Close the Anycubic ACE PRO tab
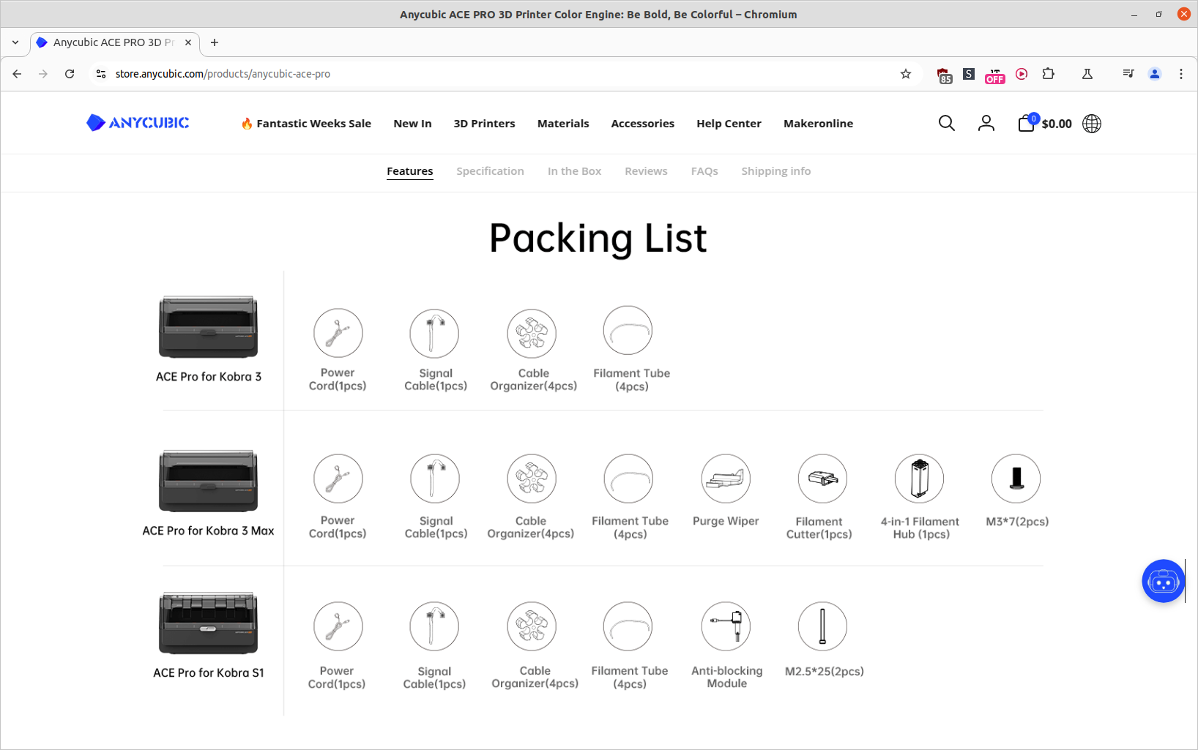This screenshot has width=1198, height=750. coord(188,42)
